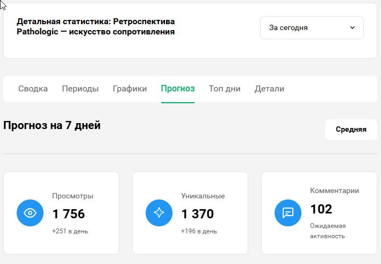Click the chevron arrow in period selector
This screenshot has height=264, width=381.
(353, 27)
